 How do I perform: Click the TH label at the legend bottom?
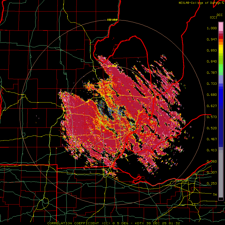pos(215,195)
